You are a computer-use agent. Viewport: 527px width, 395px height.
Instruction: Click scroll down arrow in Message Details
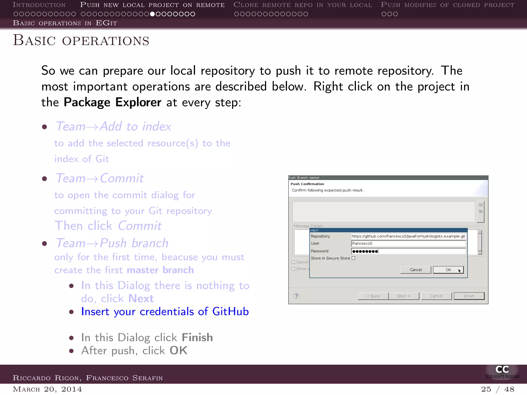[x=480, y=253]
